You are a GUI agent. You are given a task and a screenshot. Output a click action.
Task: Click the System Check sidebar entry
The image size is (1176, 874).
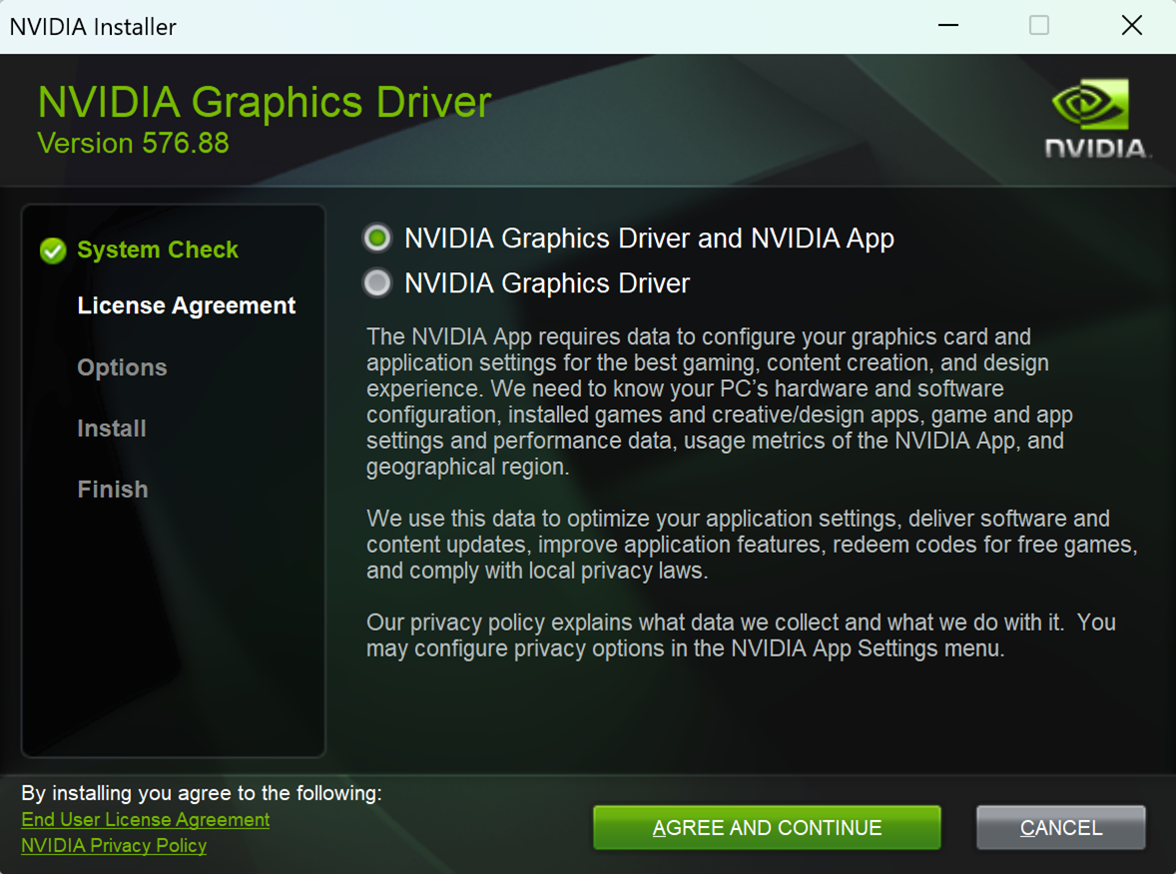[158, 249]
